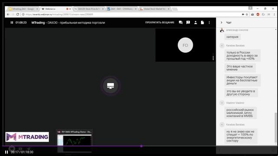The image size is (278, 156).
Task: Click the 39:17 / 01:18:30 time display
Action: 22,152
